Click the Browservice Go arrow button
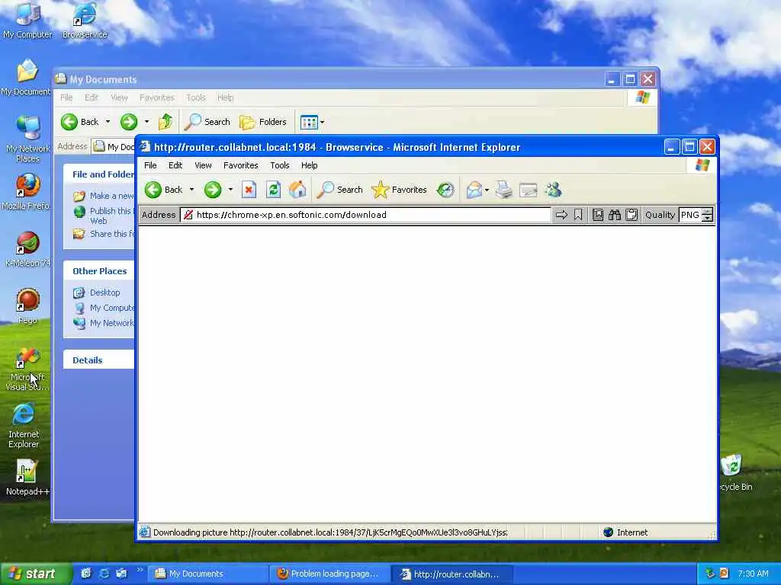This screenshot has width=781, height=585. (561, 215)
